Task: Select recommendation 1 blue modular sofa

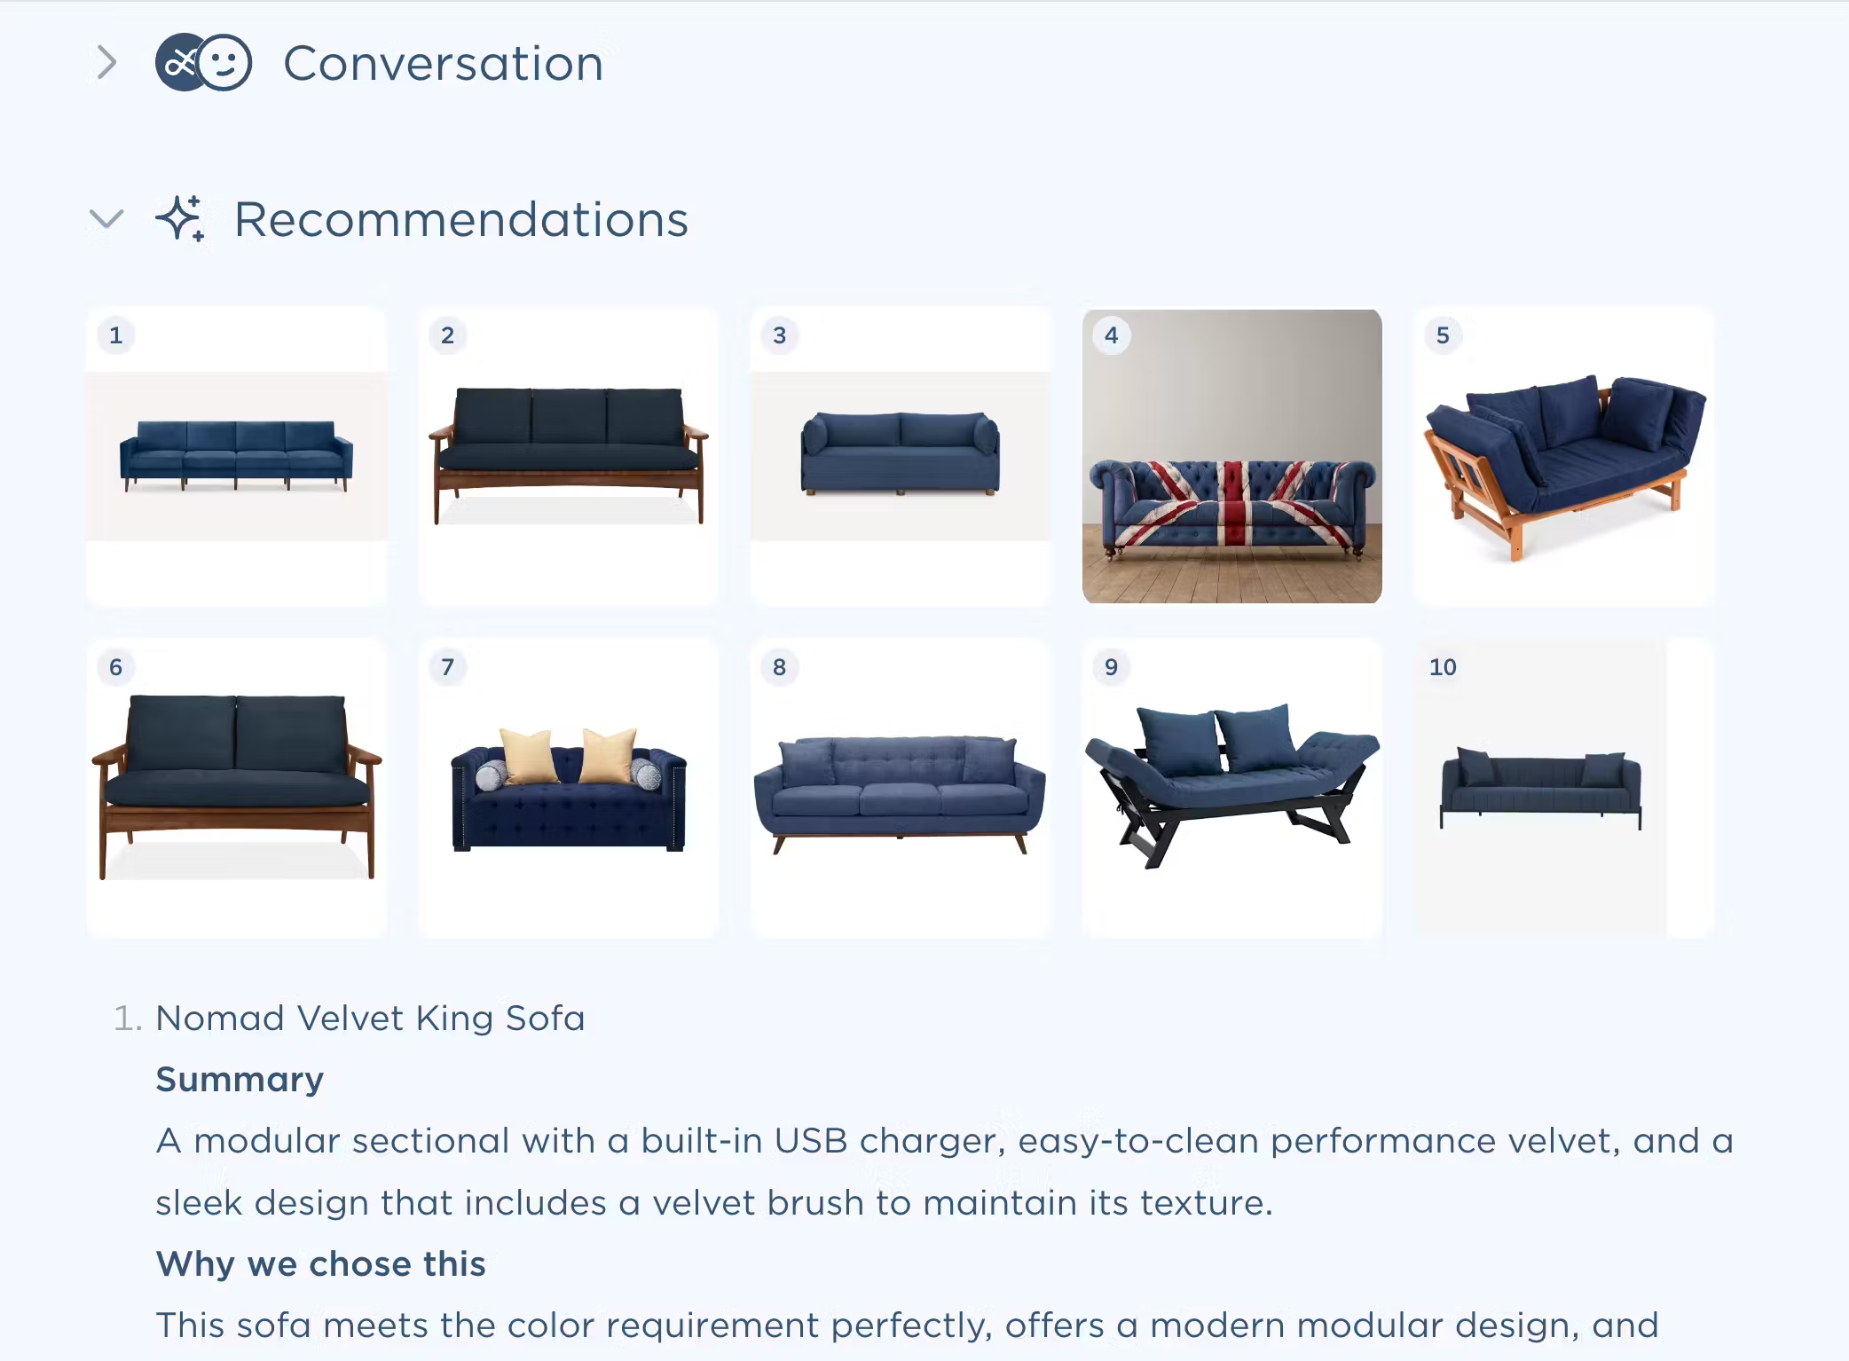Action: coord(236,456)
